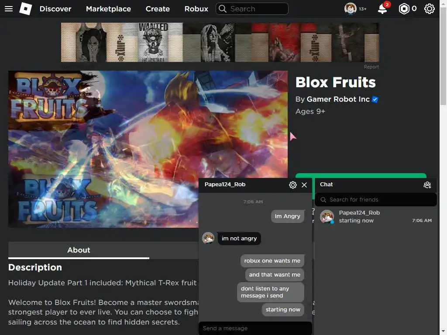This screenshot has height=335, width=447.
Task: Open the Create section
Action: (158, 9)
